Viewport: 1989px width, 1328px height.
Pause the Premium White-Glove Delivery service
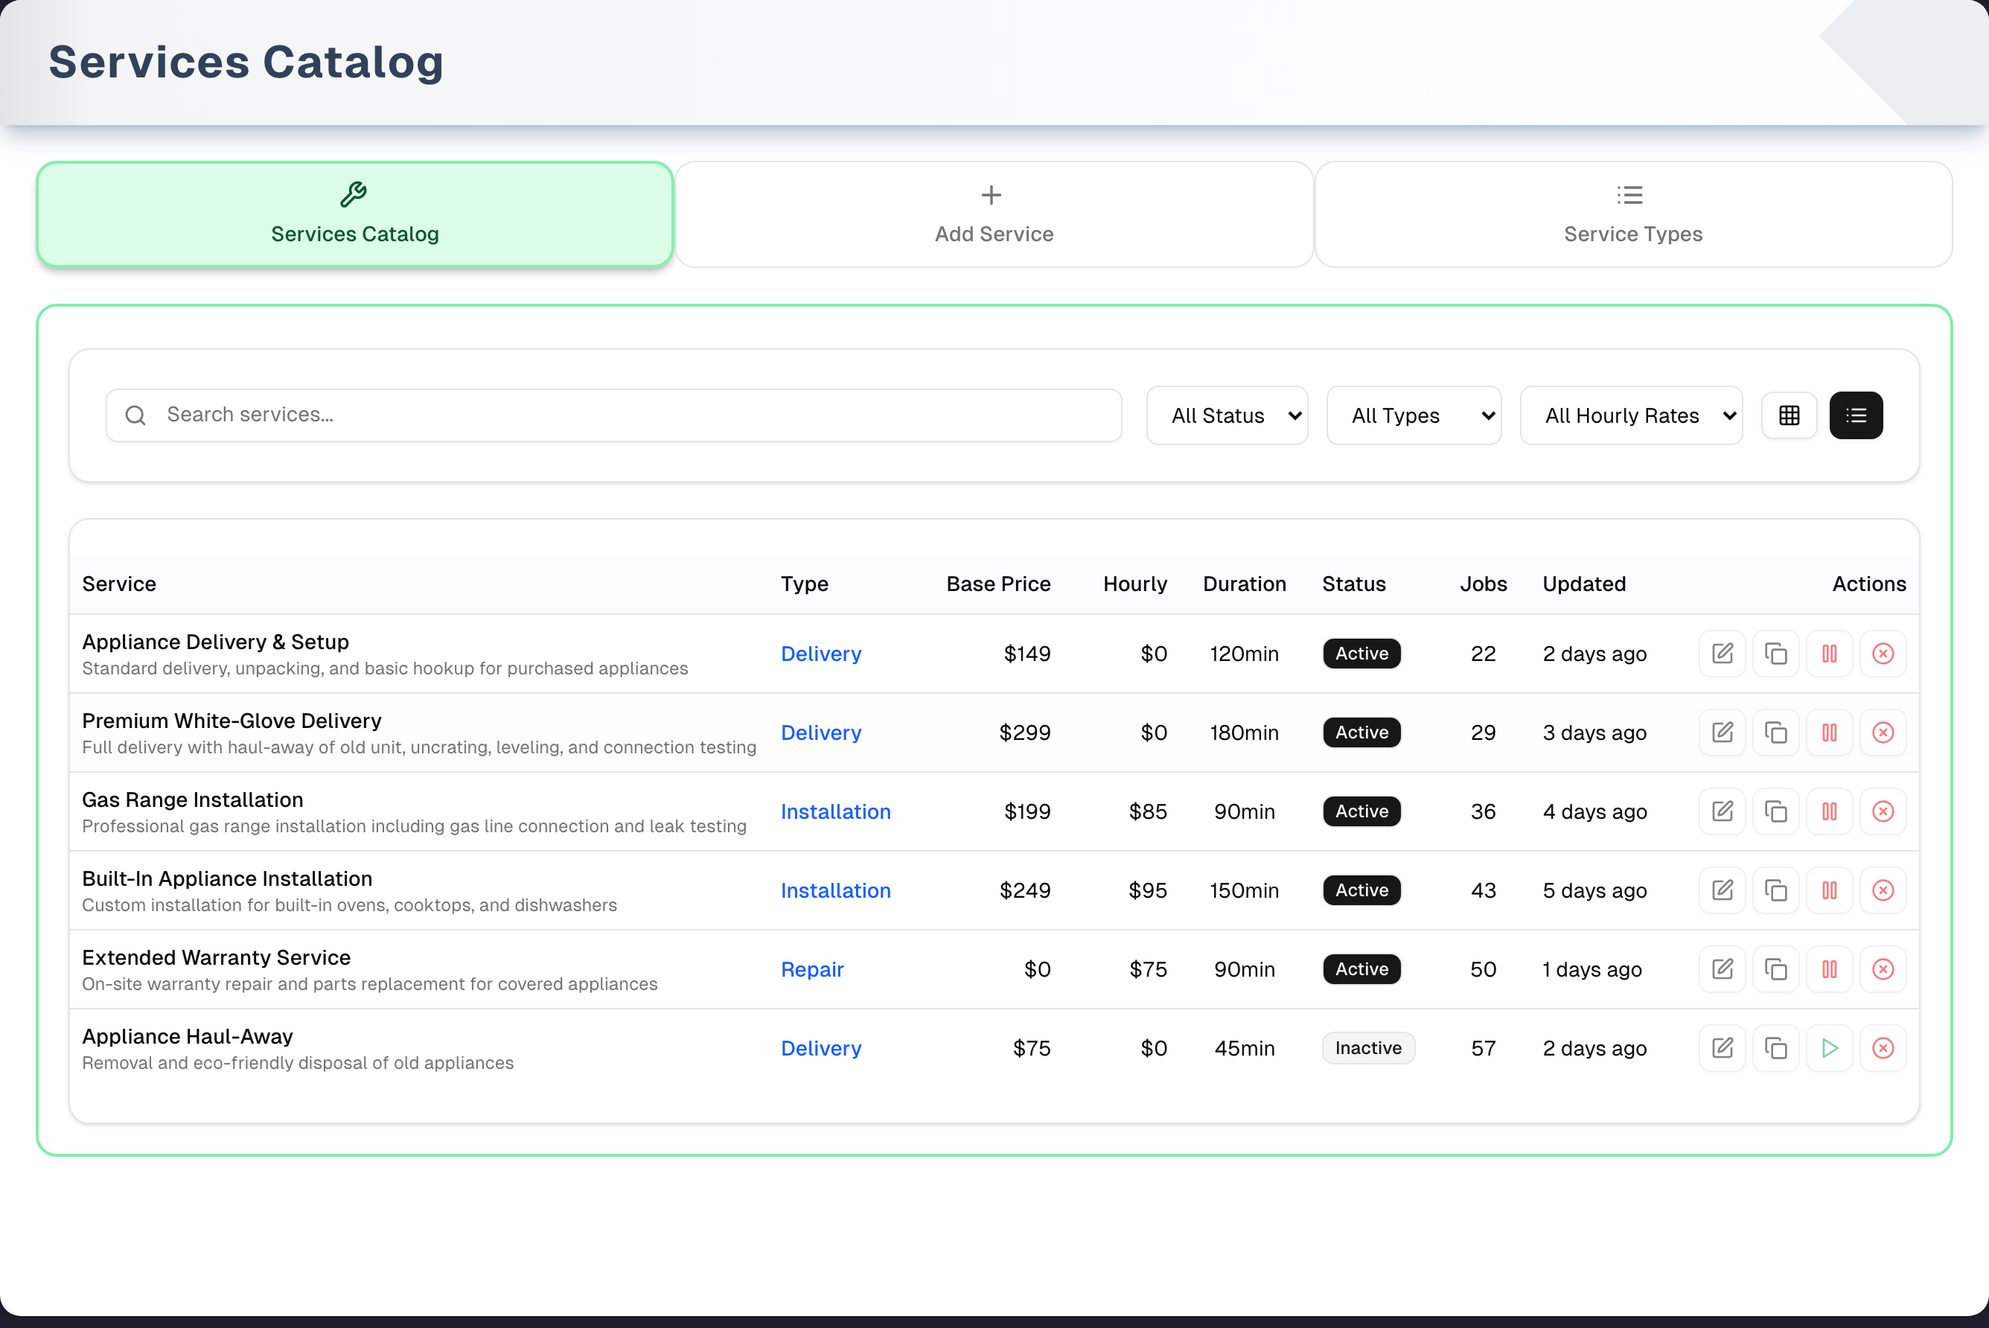tap(1829, 732)
